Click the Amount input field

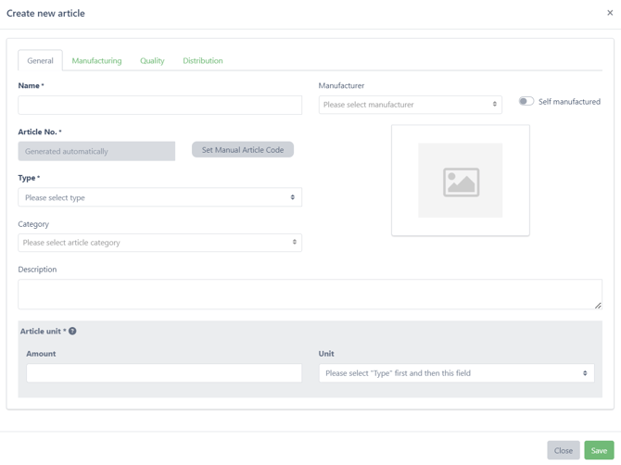coord(164,373)
